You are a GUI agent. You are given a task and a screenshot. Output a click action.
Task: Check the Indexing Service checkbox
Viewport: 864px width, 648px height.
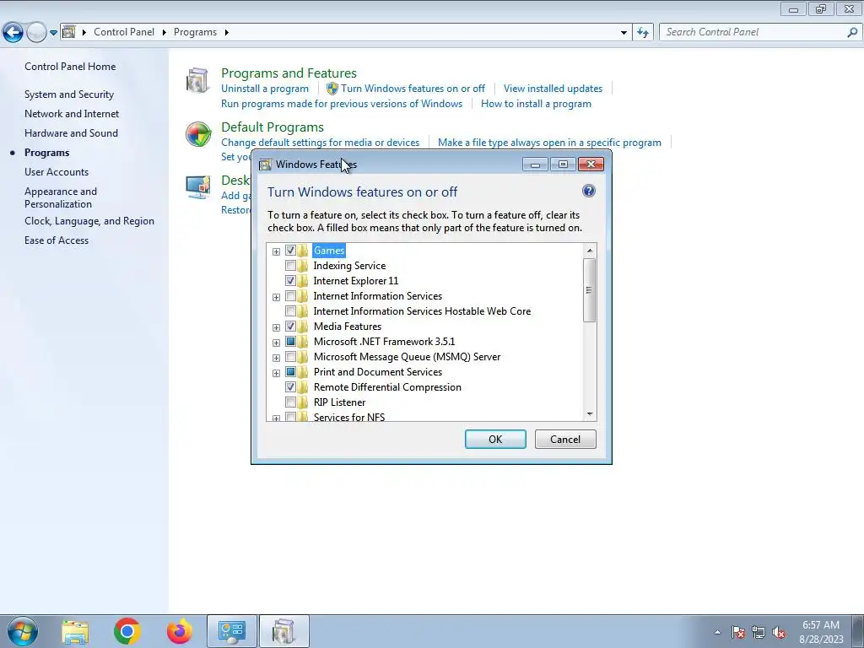290,266
